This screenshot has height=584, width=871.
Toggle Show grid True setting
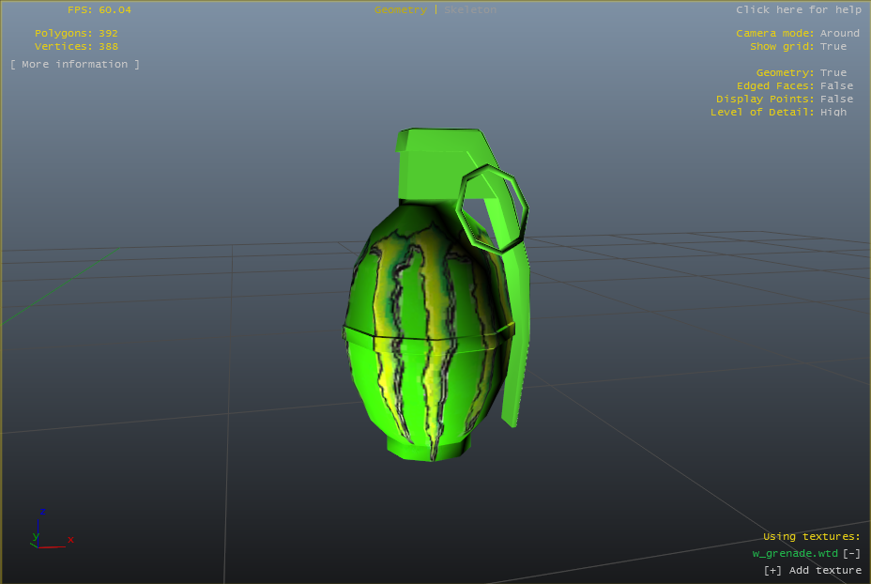833,47
